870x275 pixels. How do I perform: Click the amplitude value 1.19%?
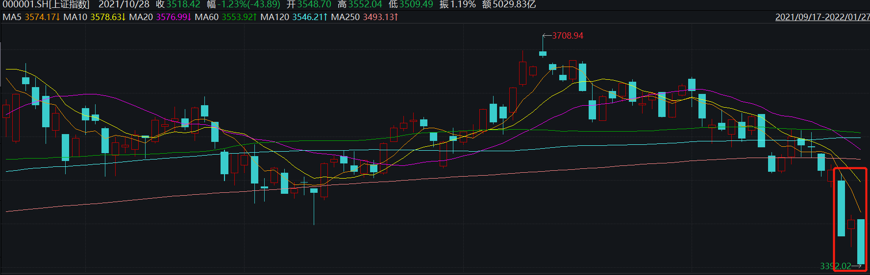[x=463, y=4]
